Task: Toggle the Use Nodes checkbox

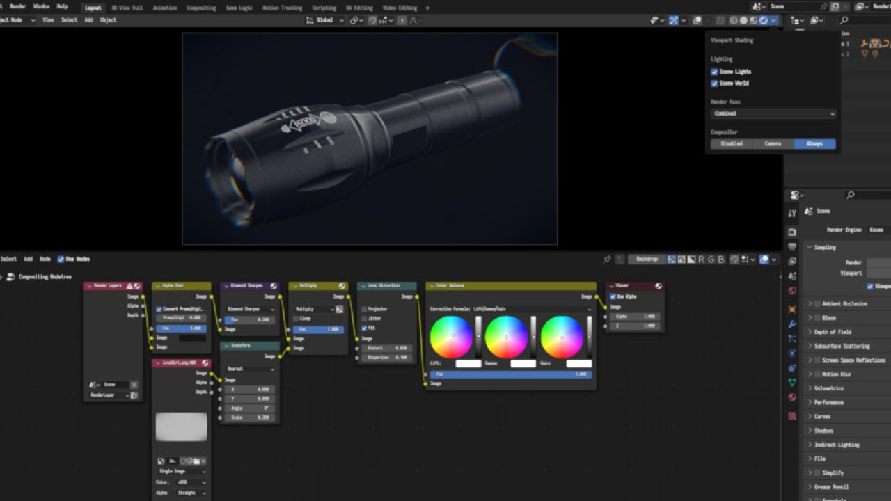Action: tap(61, 260)
